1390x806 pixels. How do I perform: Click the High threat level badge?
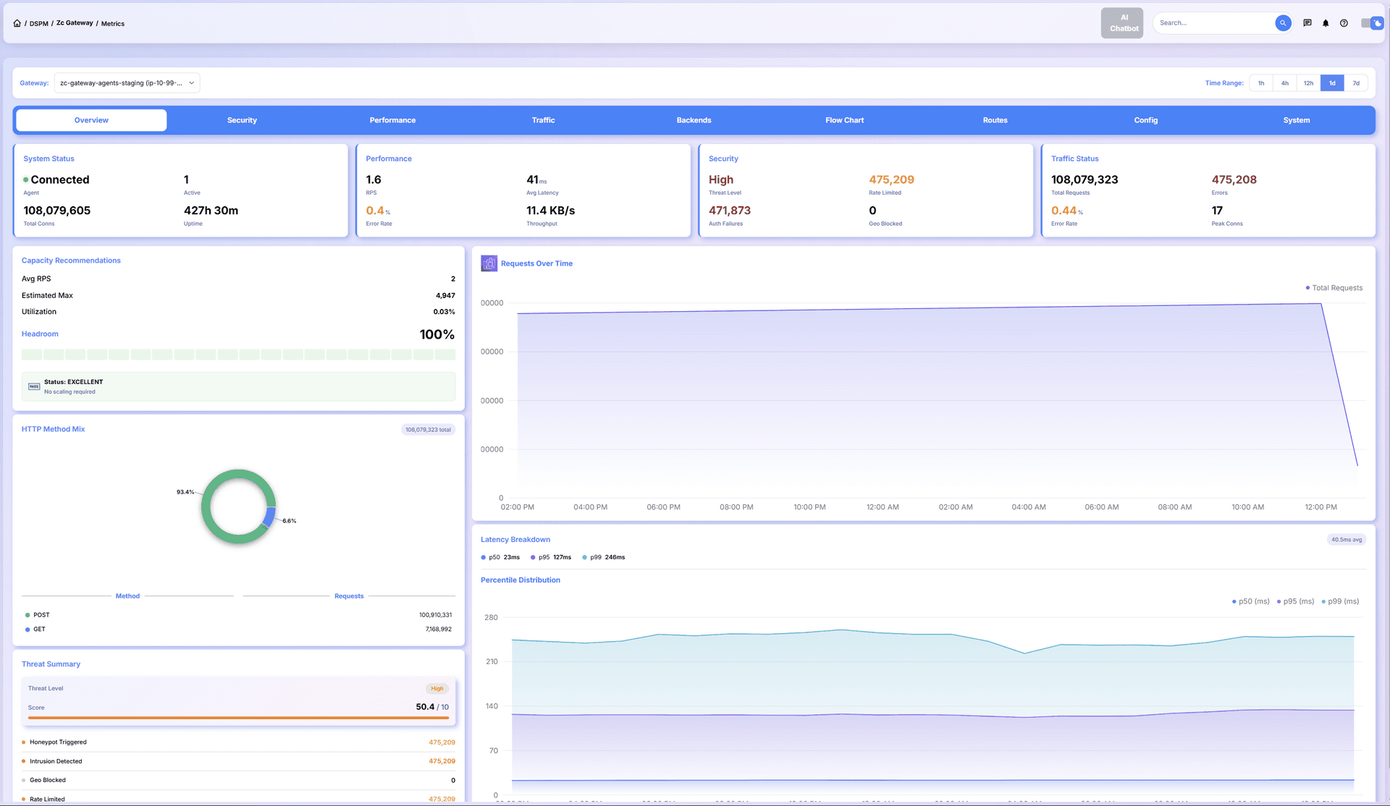point(437,689)
